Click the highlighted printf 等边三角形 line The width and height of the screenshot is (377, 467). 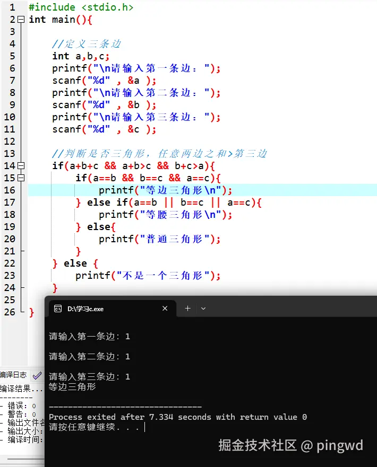(166, 190)
